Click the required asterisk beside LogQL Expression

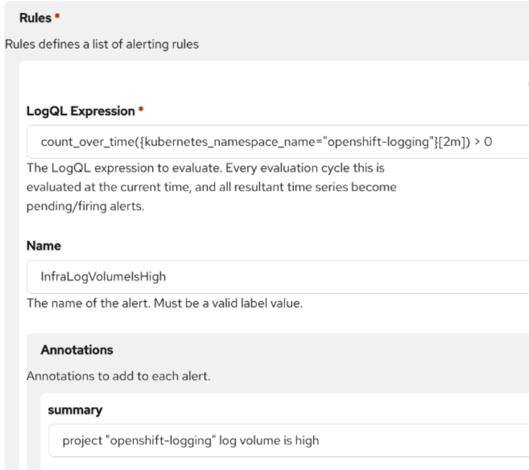[140, 111]
